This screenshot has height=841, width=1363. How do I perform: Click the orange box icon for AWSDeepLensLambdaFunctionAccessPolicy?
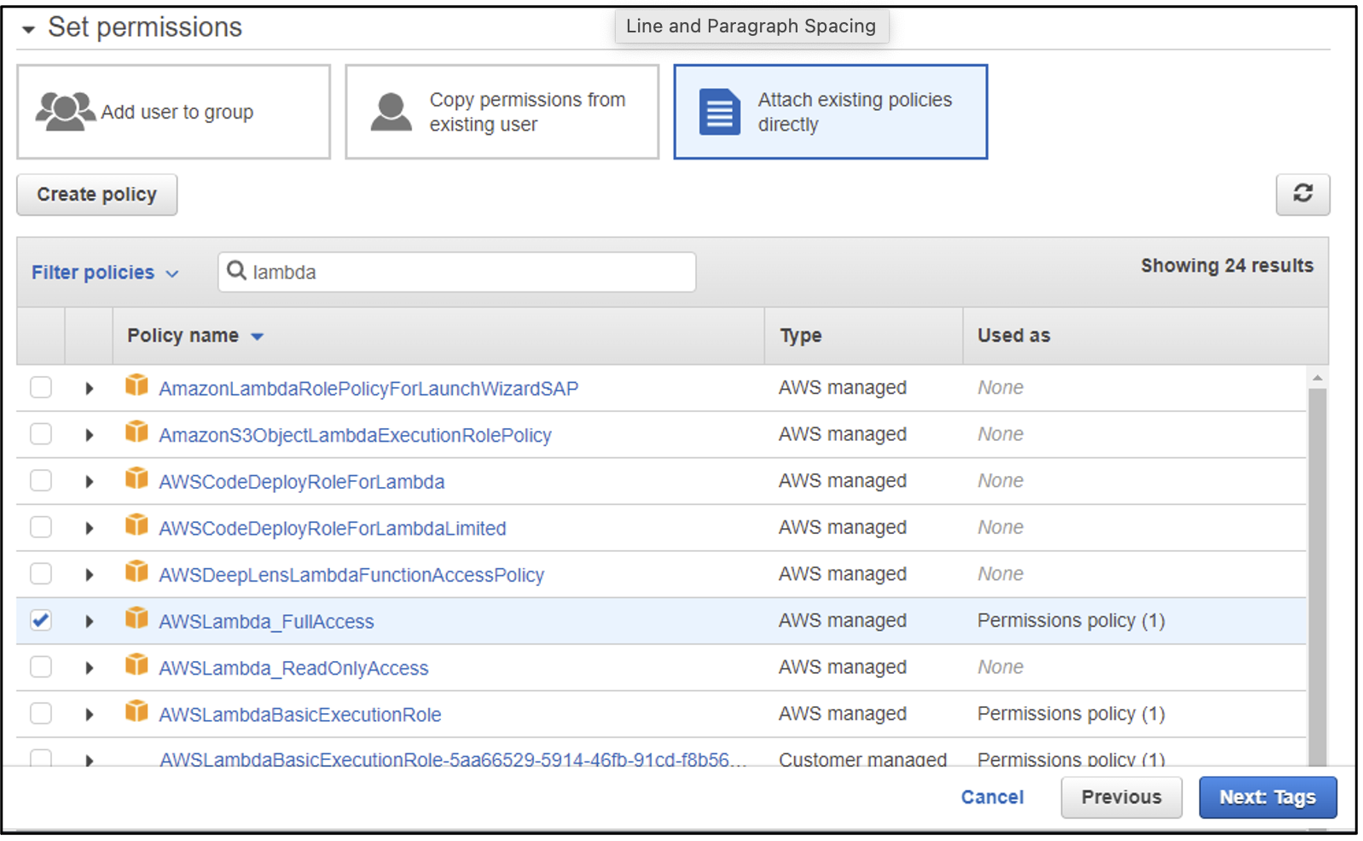click(136, 571)
